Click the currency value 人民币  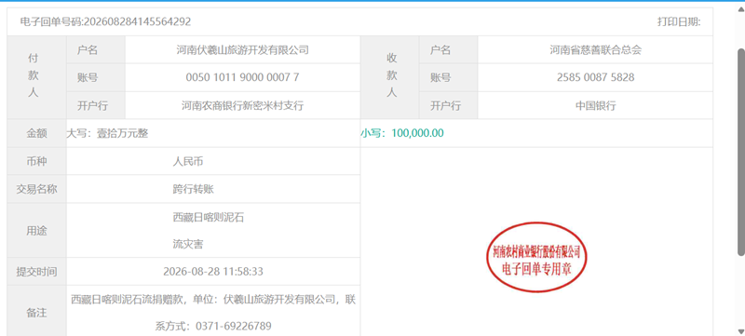coord(188,161)
